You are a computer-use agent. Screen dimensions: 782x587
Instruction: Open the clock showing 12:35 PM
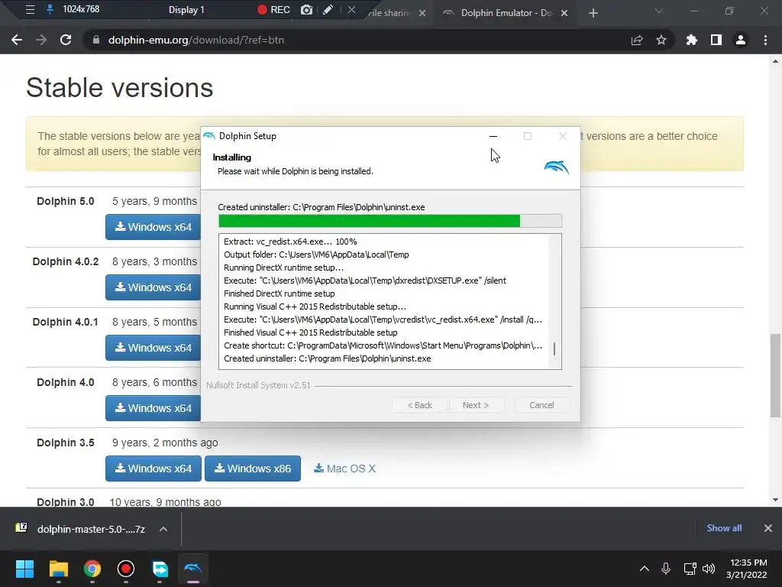click(x=747, y=569)
